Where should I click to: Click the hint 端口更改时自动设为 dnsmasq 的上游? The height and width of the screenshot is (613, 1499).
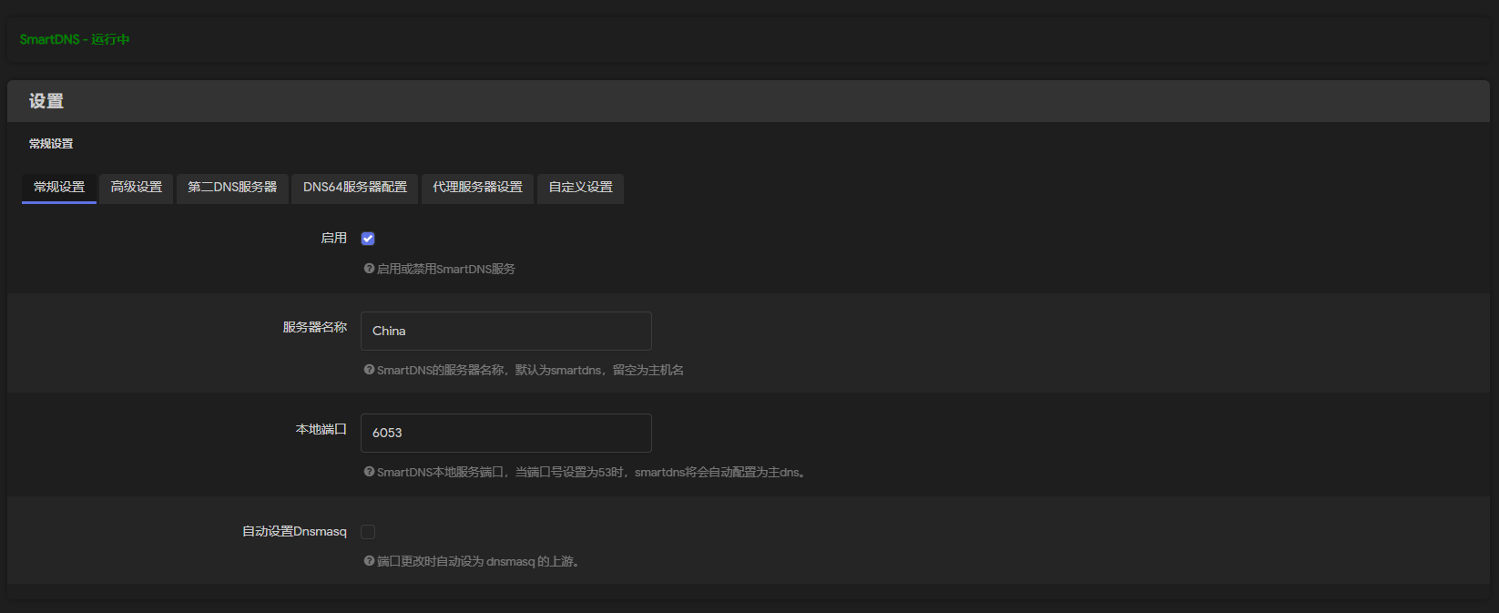479,561
